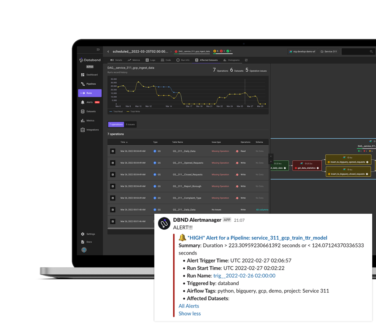Click red status icon on get_data_statistics node
Image resolution: width=376 pixels, height=323 pixels.
296,168
